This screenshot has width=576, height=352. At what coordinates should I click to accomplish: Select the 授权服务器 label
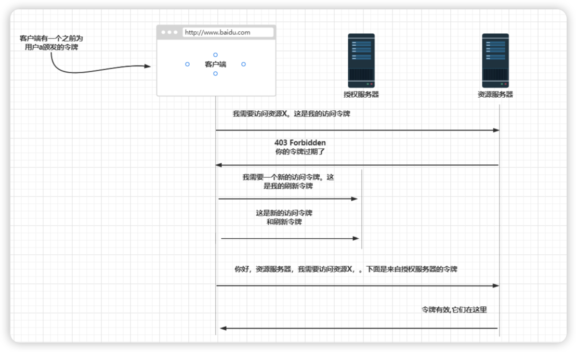(x=361, y=95)
